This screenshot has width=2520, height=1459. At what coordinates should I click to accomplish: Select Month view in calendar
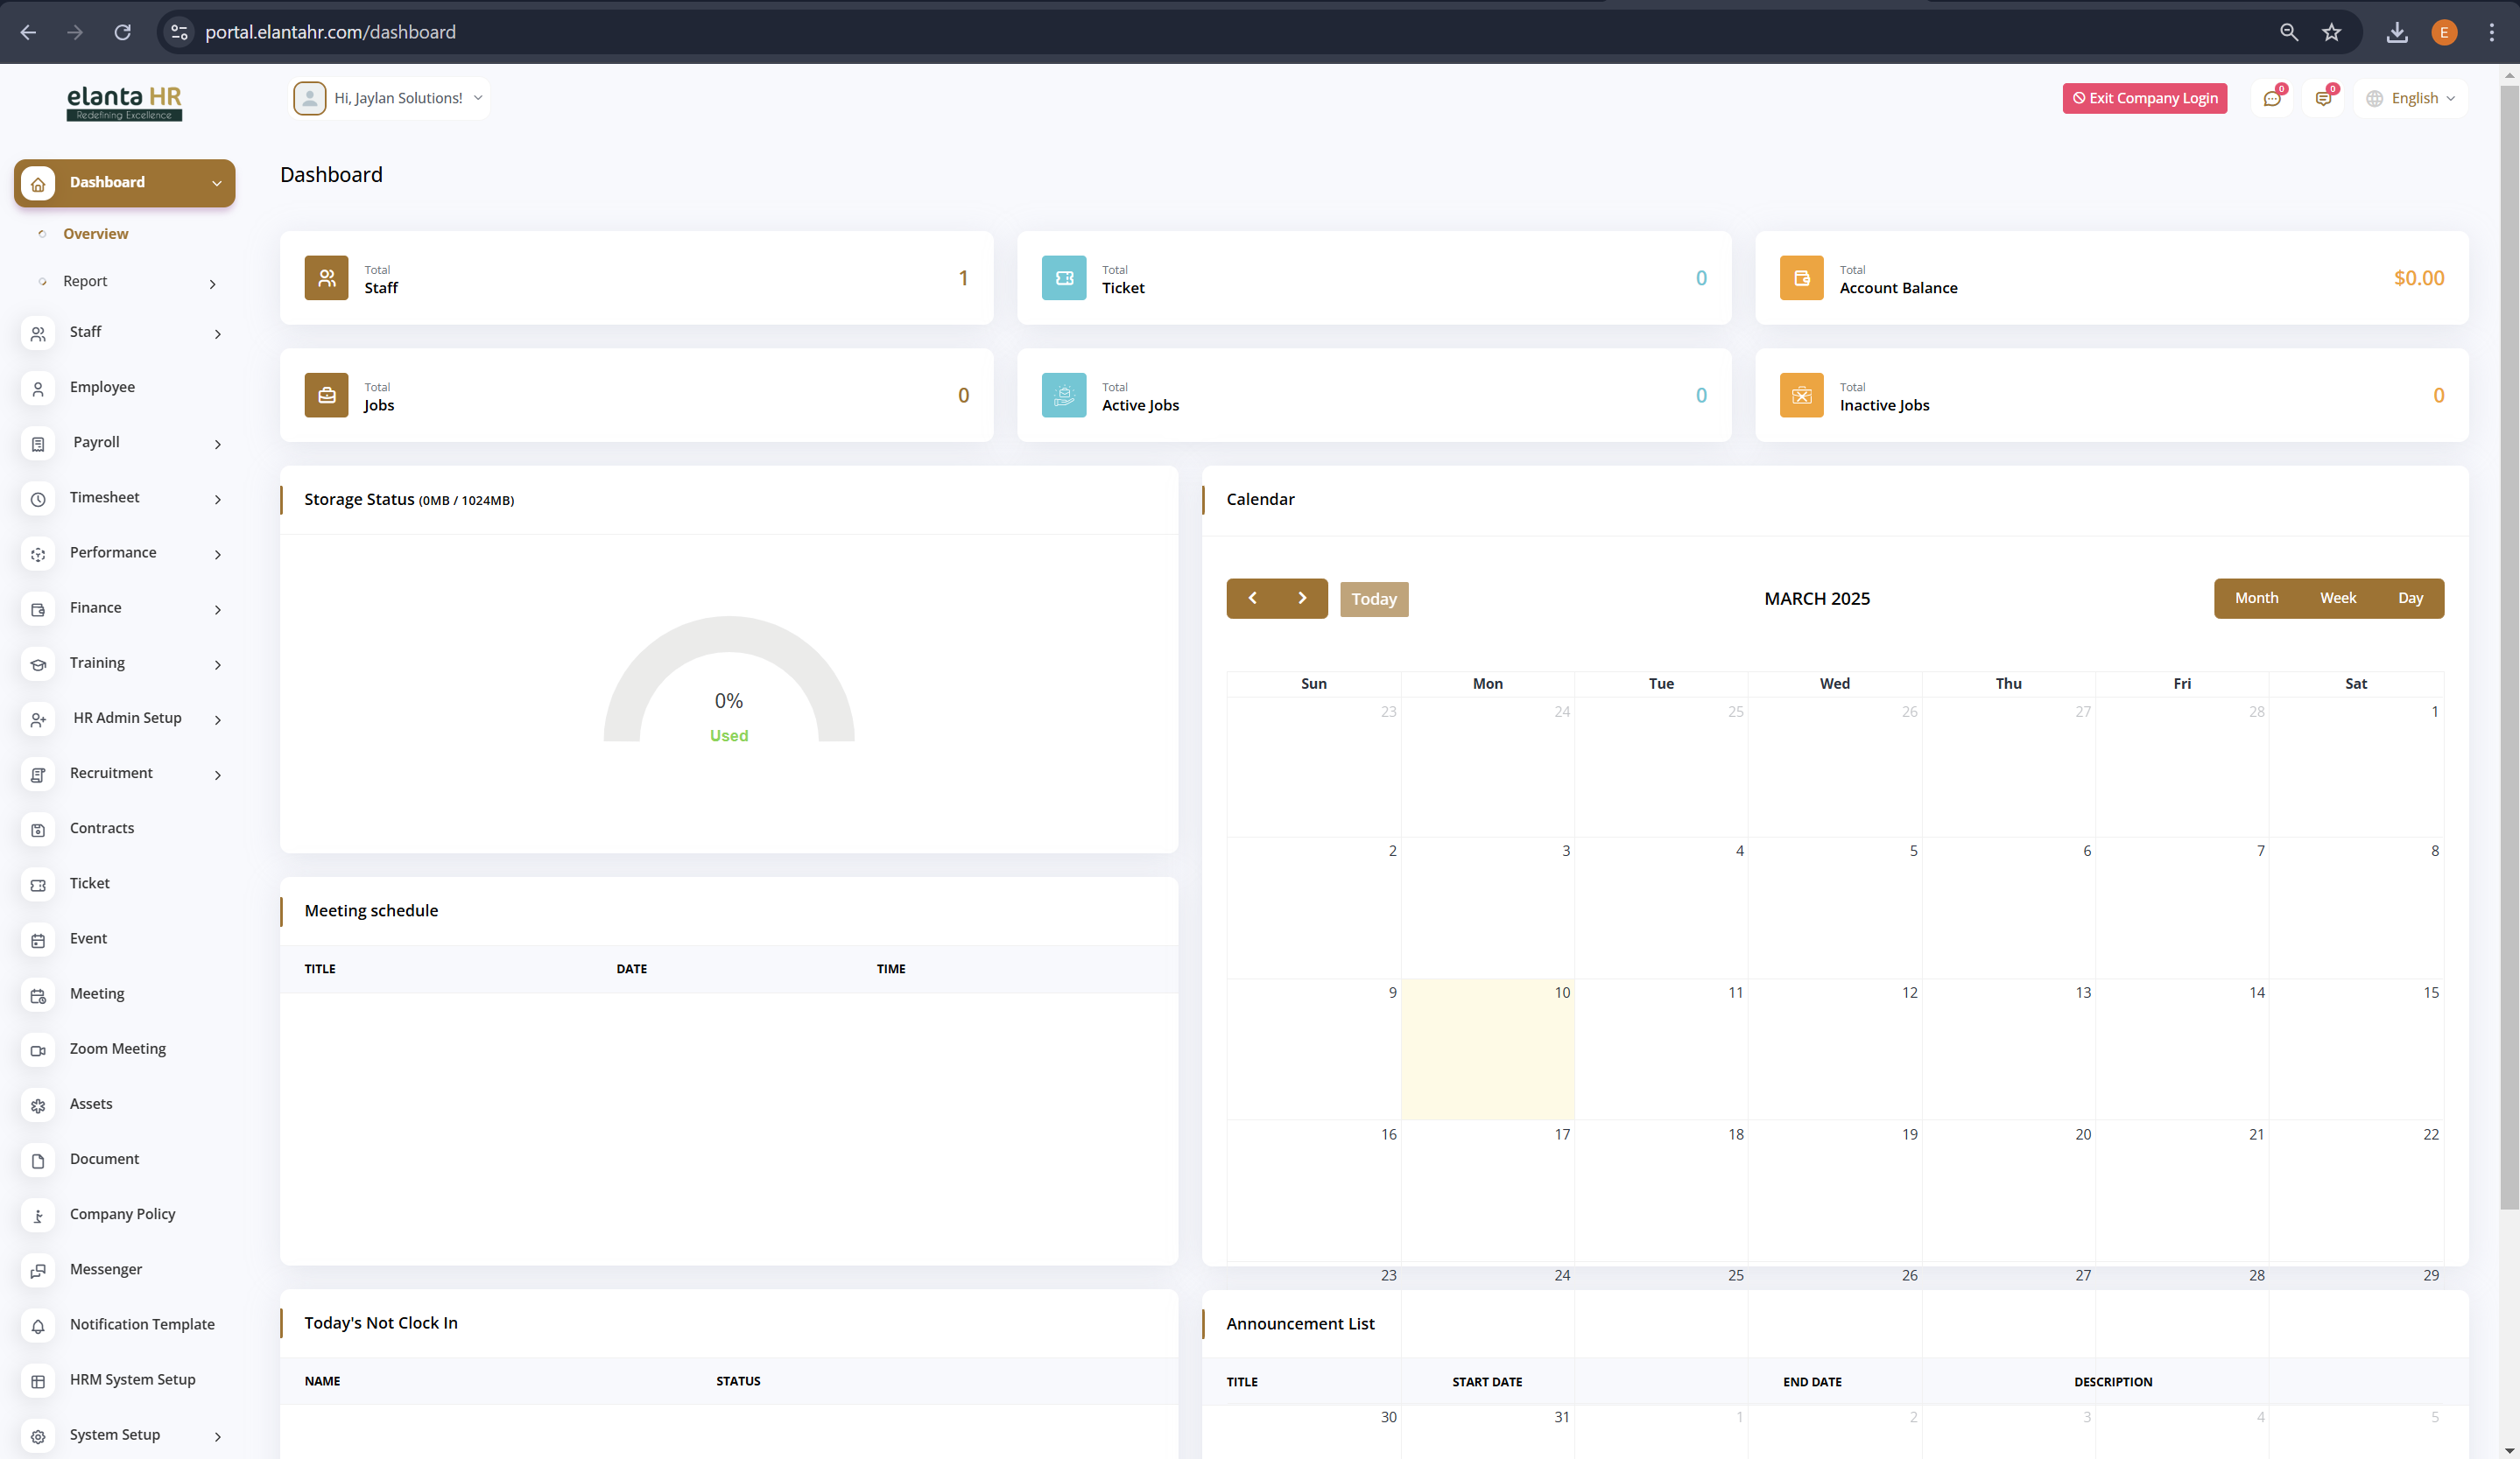click(2256, 598)
